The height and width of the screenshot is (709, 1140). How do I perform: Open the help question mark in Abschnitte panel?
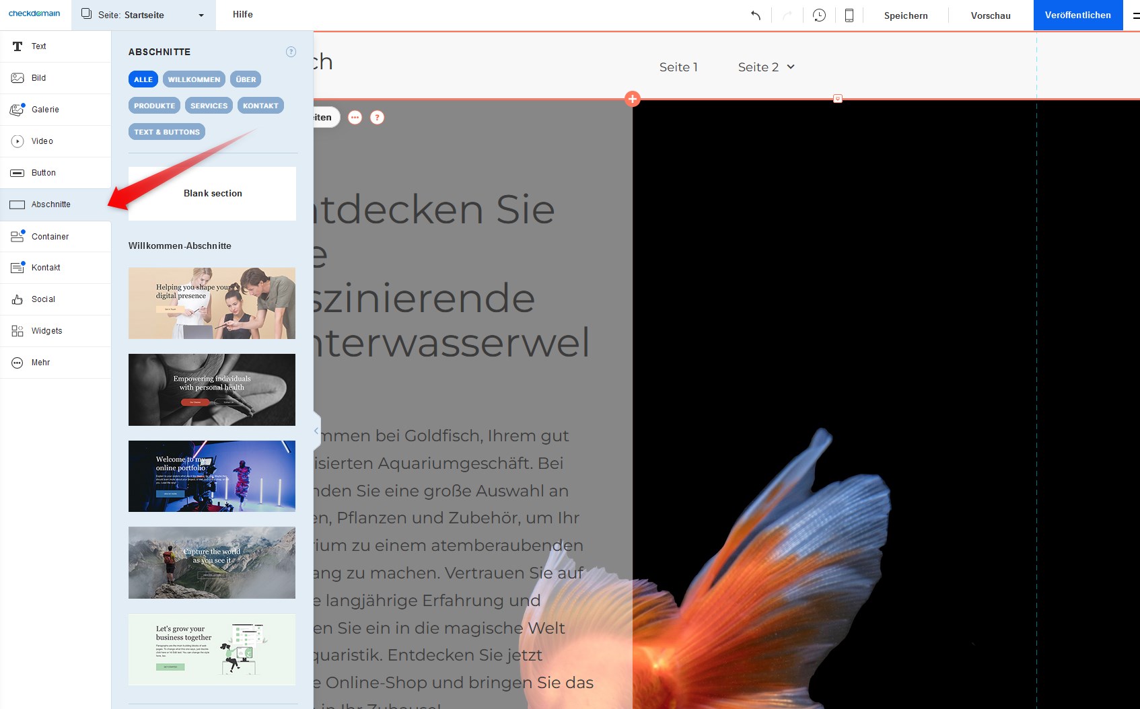(291, 52)
